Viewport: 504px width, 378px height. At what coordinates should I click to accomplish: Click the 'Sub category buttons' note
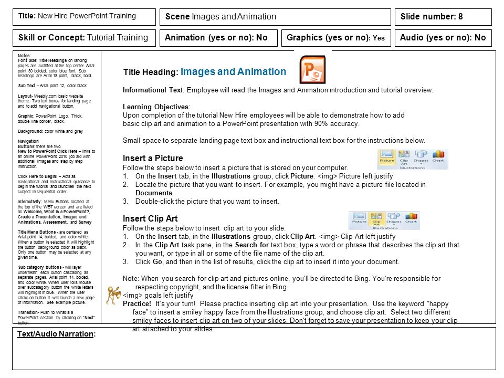point(56,285)
